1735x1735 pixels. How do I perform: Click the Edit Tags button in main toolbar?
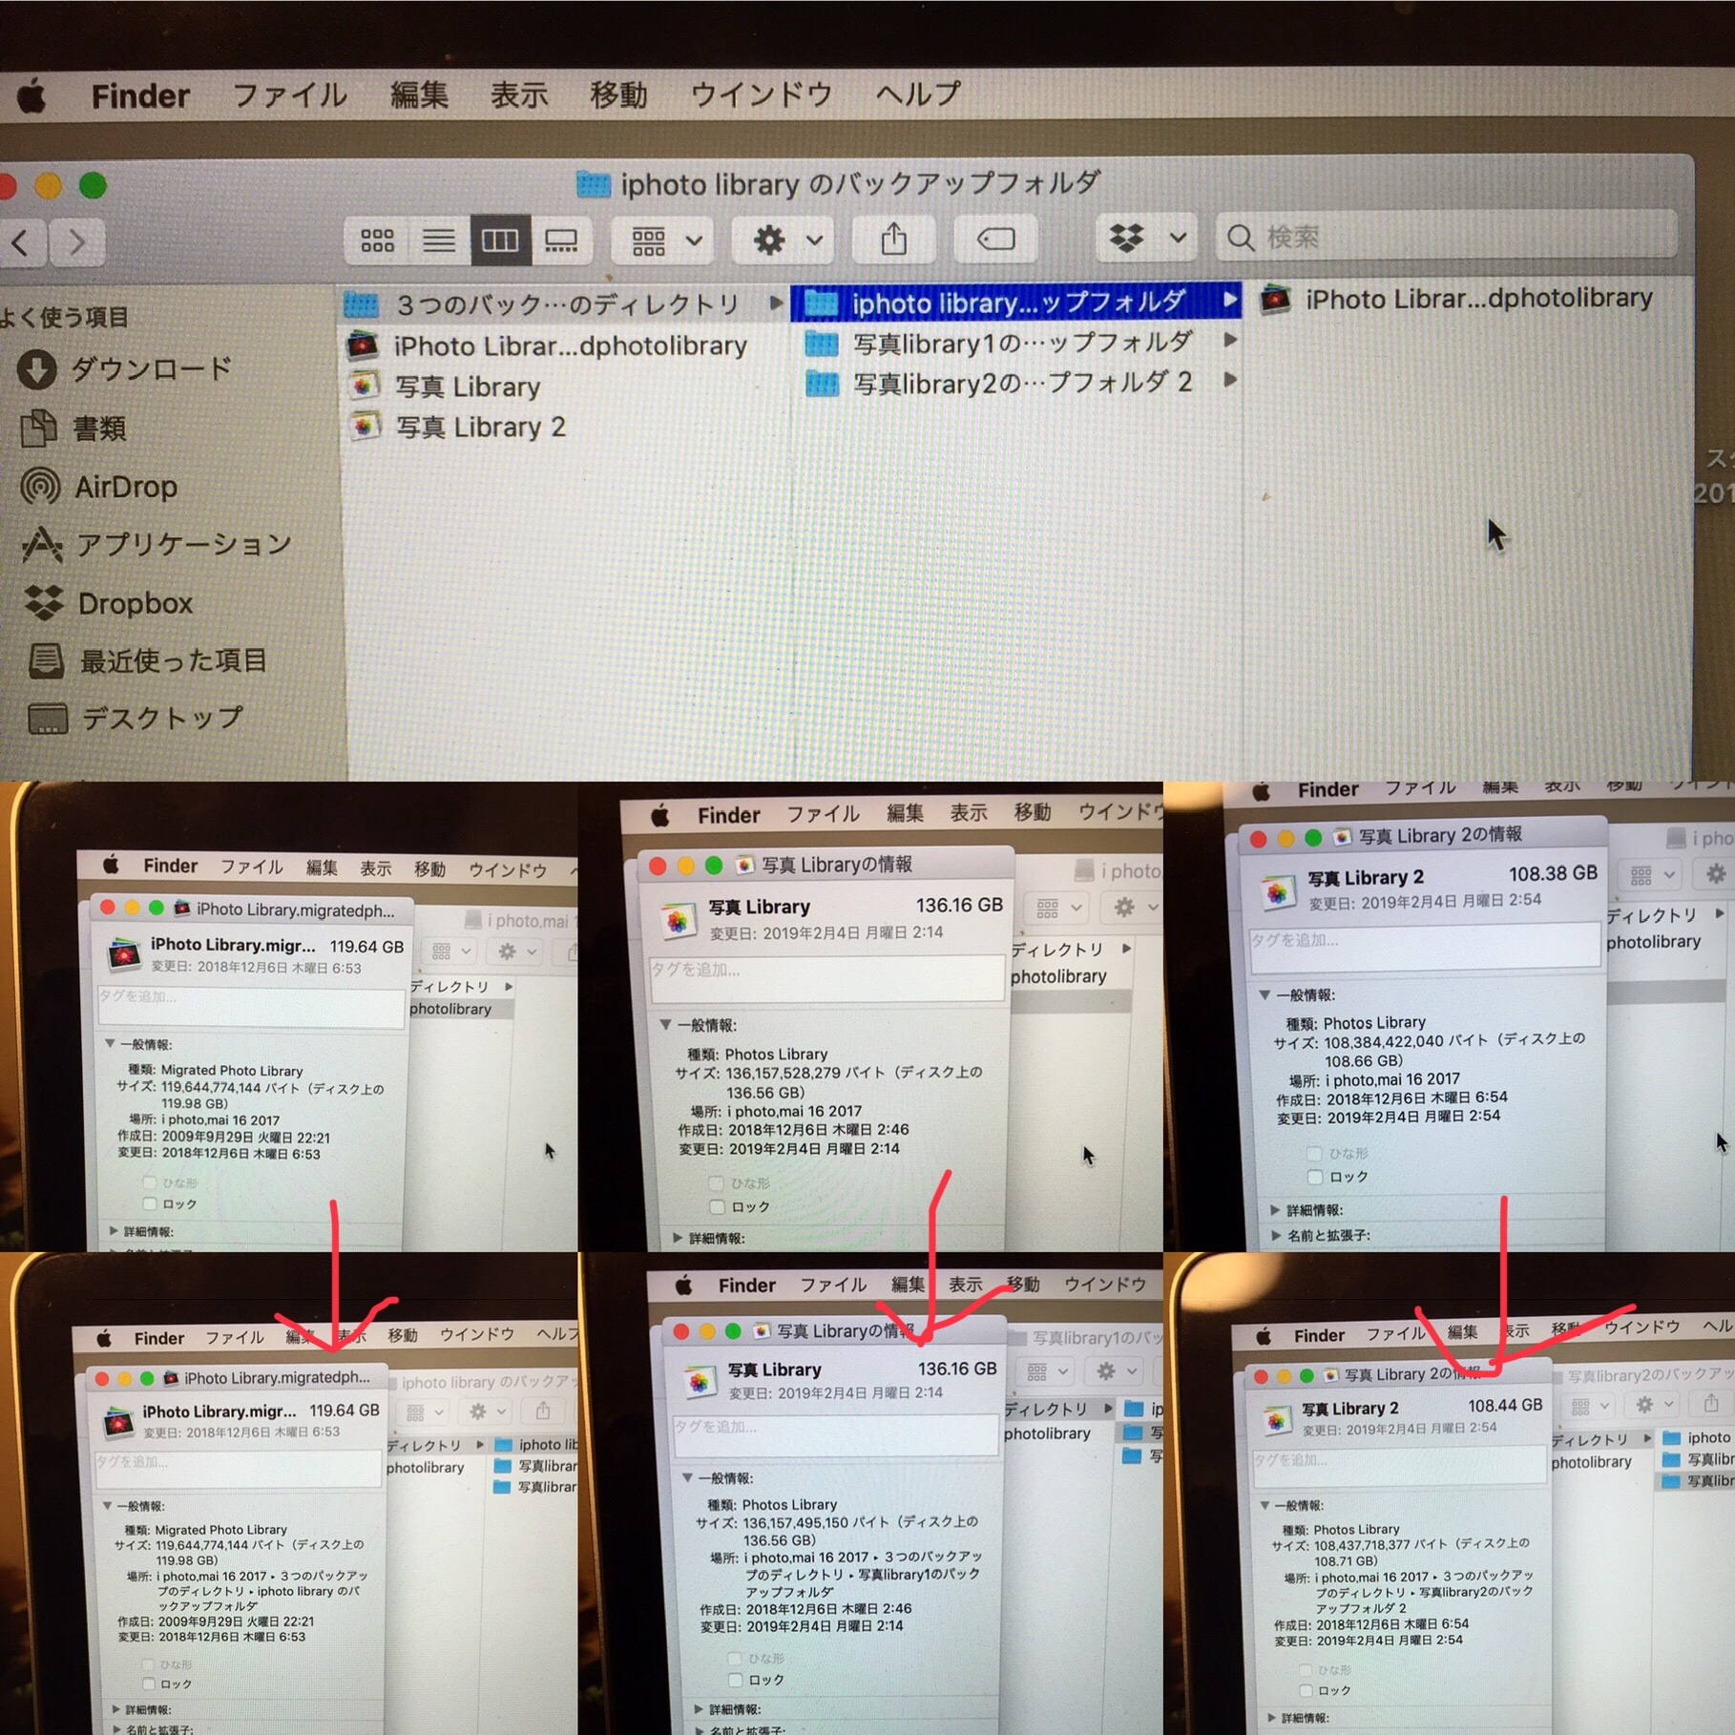pyautogui.click(x=995, y=239)
